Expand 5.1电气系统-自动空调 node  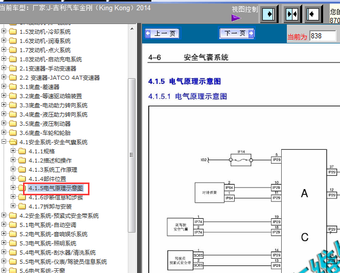[4, 224]
